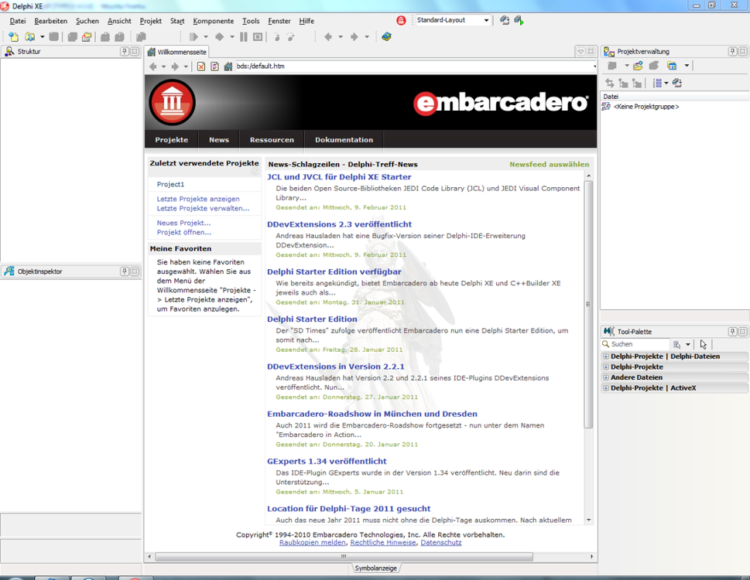Expand the Andere Dateien category
Viewport: 750px width, 580px height.
[606, 377]
